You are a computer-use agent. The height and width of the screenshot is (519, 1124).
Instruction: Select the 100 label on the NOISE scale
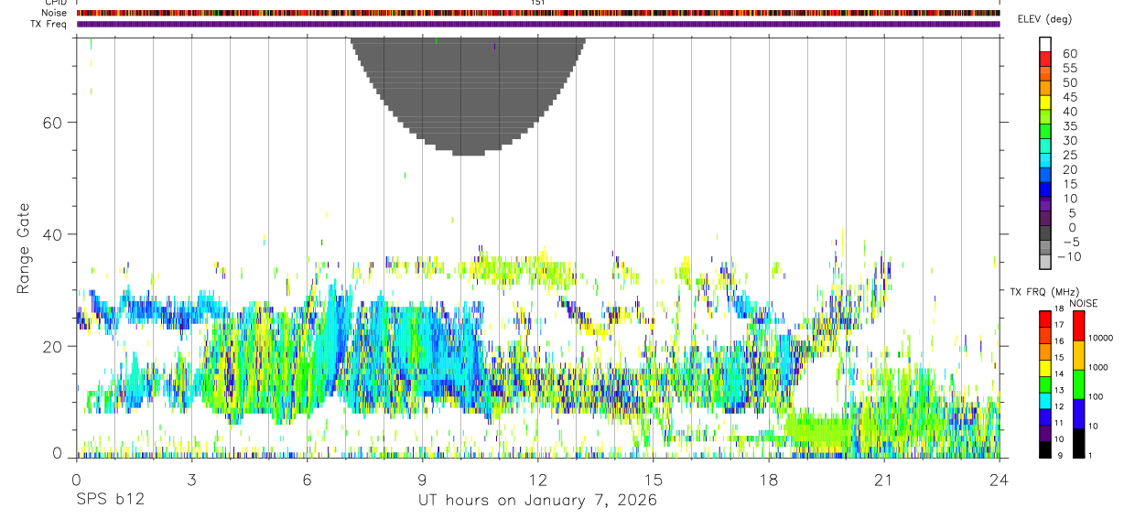point(1094,396)
